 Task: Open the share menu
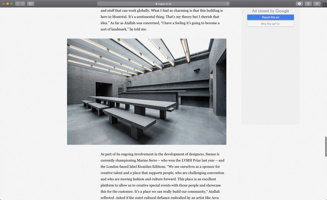pyautogui.click(x=308, y=4)
